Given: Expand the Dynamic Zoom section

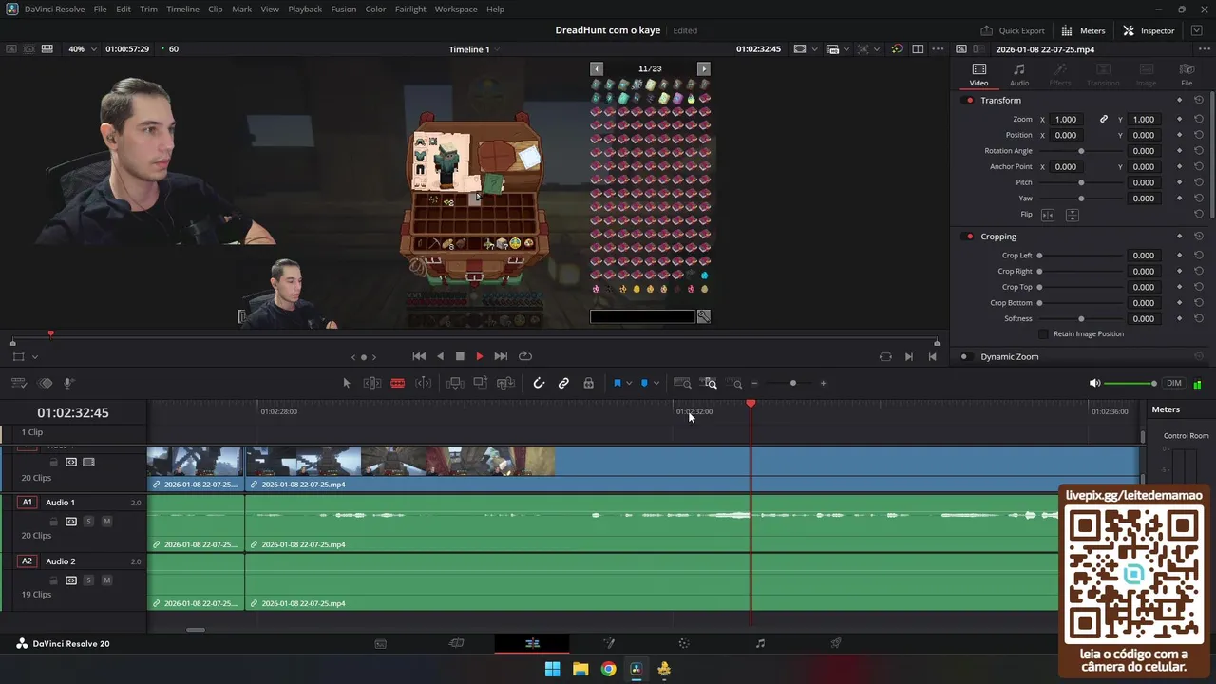Looking at the screenshot, I should pyautogui.click(x=1009, y=356).
